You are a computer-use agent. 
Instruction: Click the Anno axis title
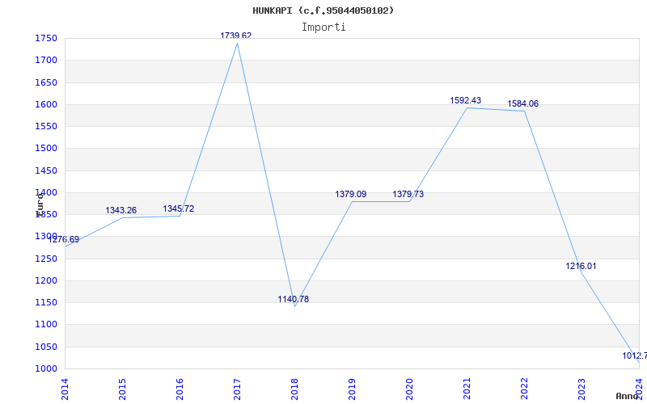(627, 396)
